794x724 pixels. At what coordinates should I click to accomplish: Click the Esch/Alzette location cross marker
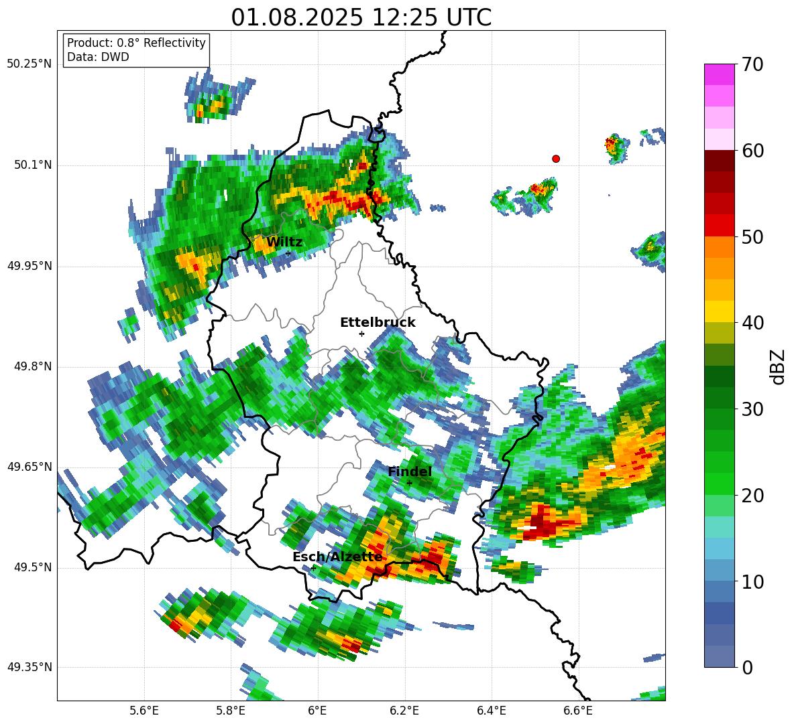[x=313, y=568]
